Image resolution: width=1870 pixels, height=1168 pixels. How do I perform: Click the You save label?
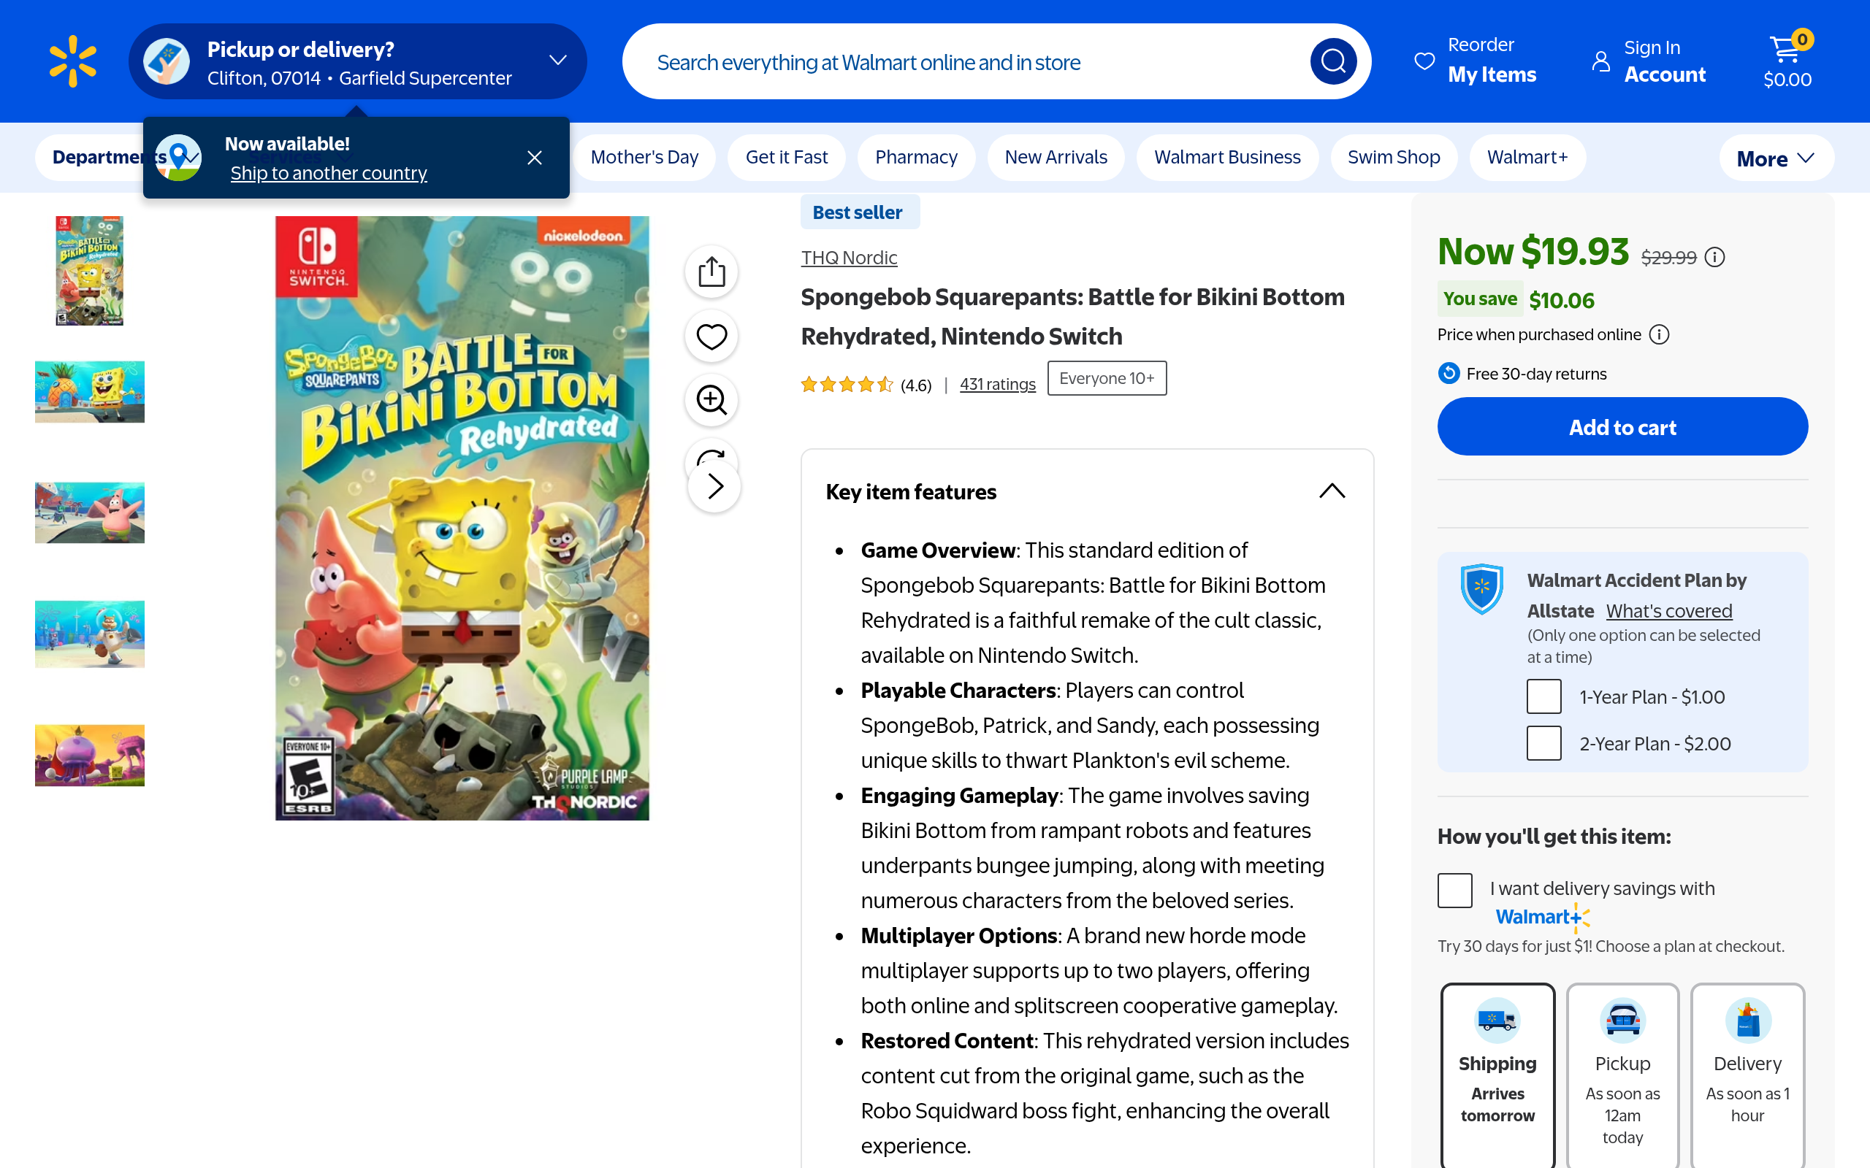[1480, 299]
